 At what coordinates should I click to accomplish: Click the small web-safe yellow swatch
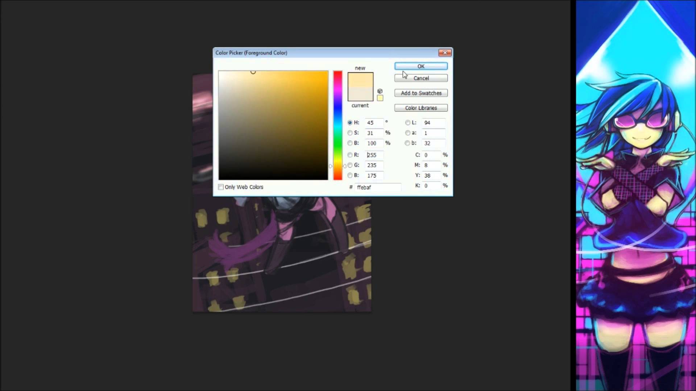(380, 98)
